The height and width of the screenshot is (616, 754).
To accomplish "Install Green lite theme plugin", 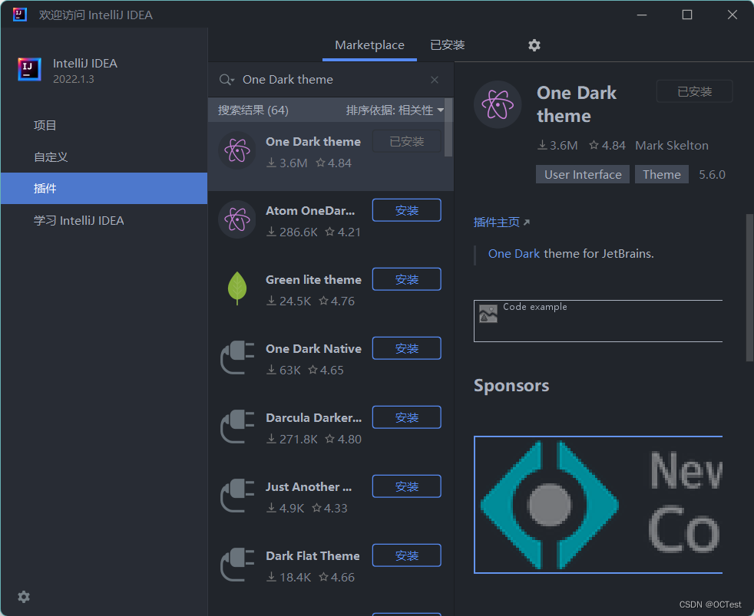I will 407,280.
